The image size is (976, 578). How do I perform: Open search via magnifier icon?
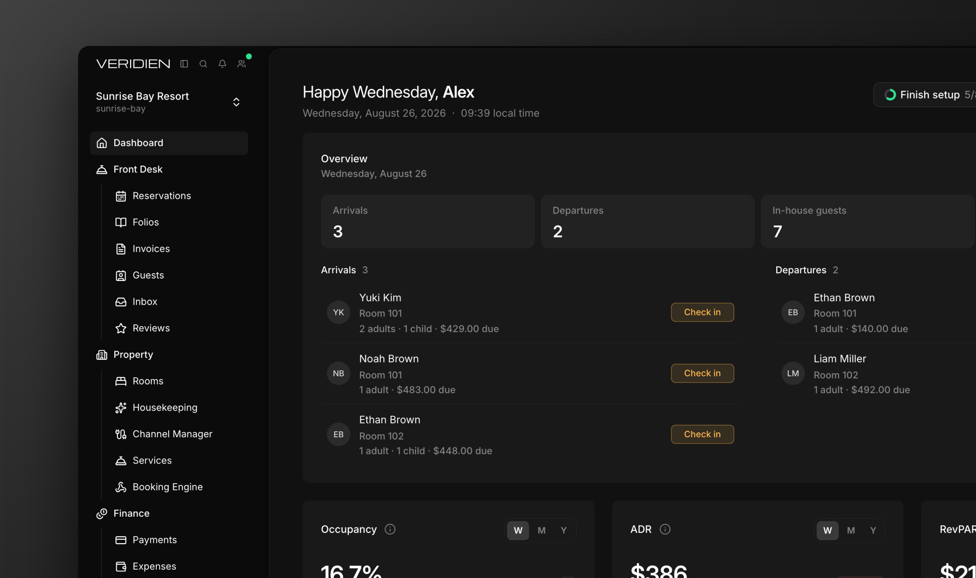[x=203, y=64]
